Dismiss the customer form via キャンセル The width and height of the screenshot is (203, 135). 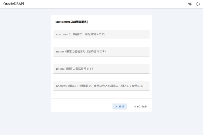click(x=140, y=107)
